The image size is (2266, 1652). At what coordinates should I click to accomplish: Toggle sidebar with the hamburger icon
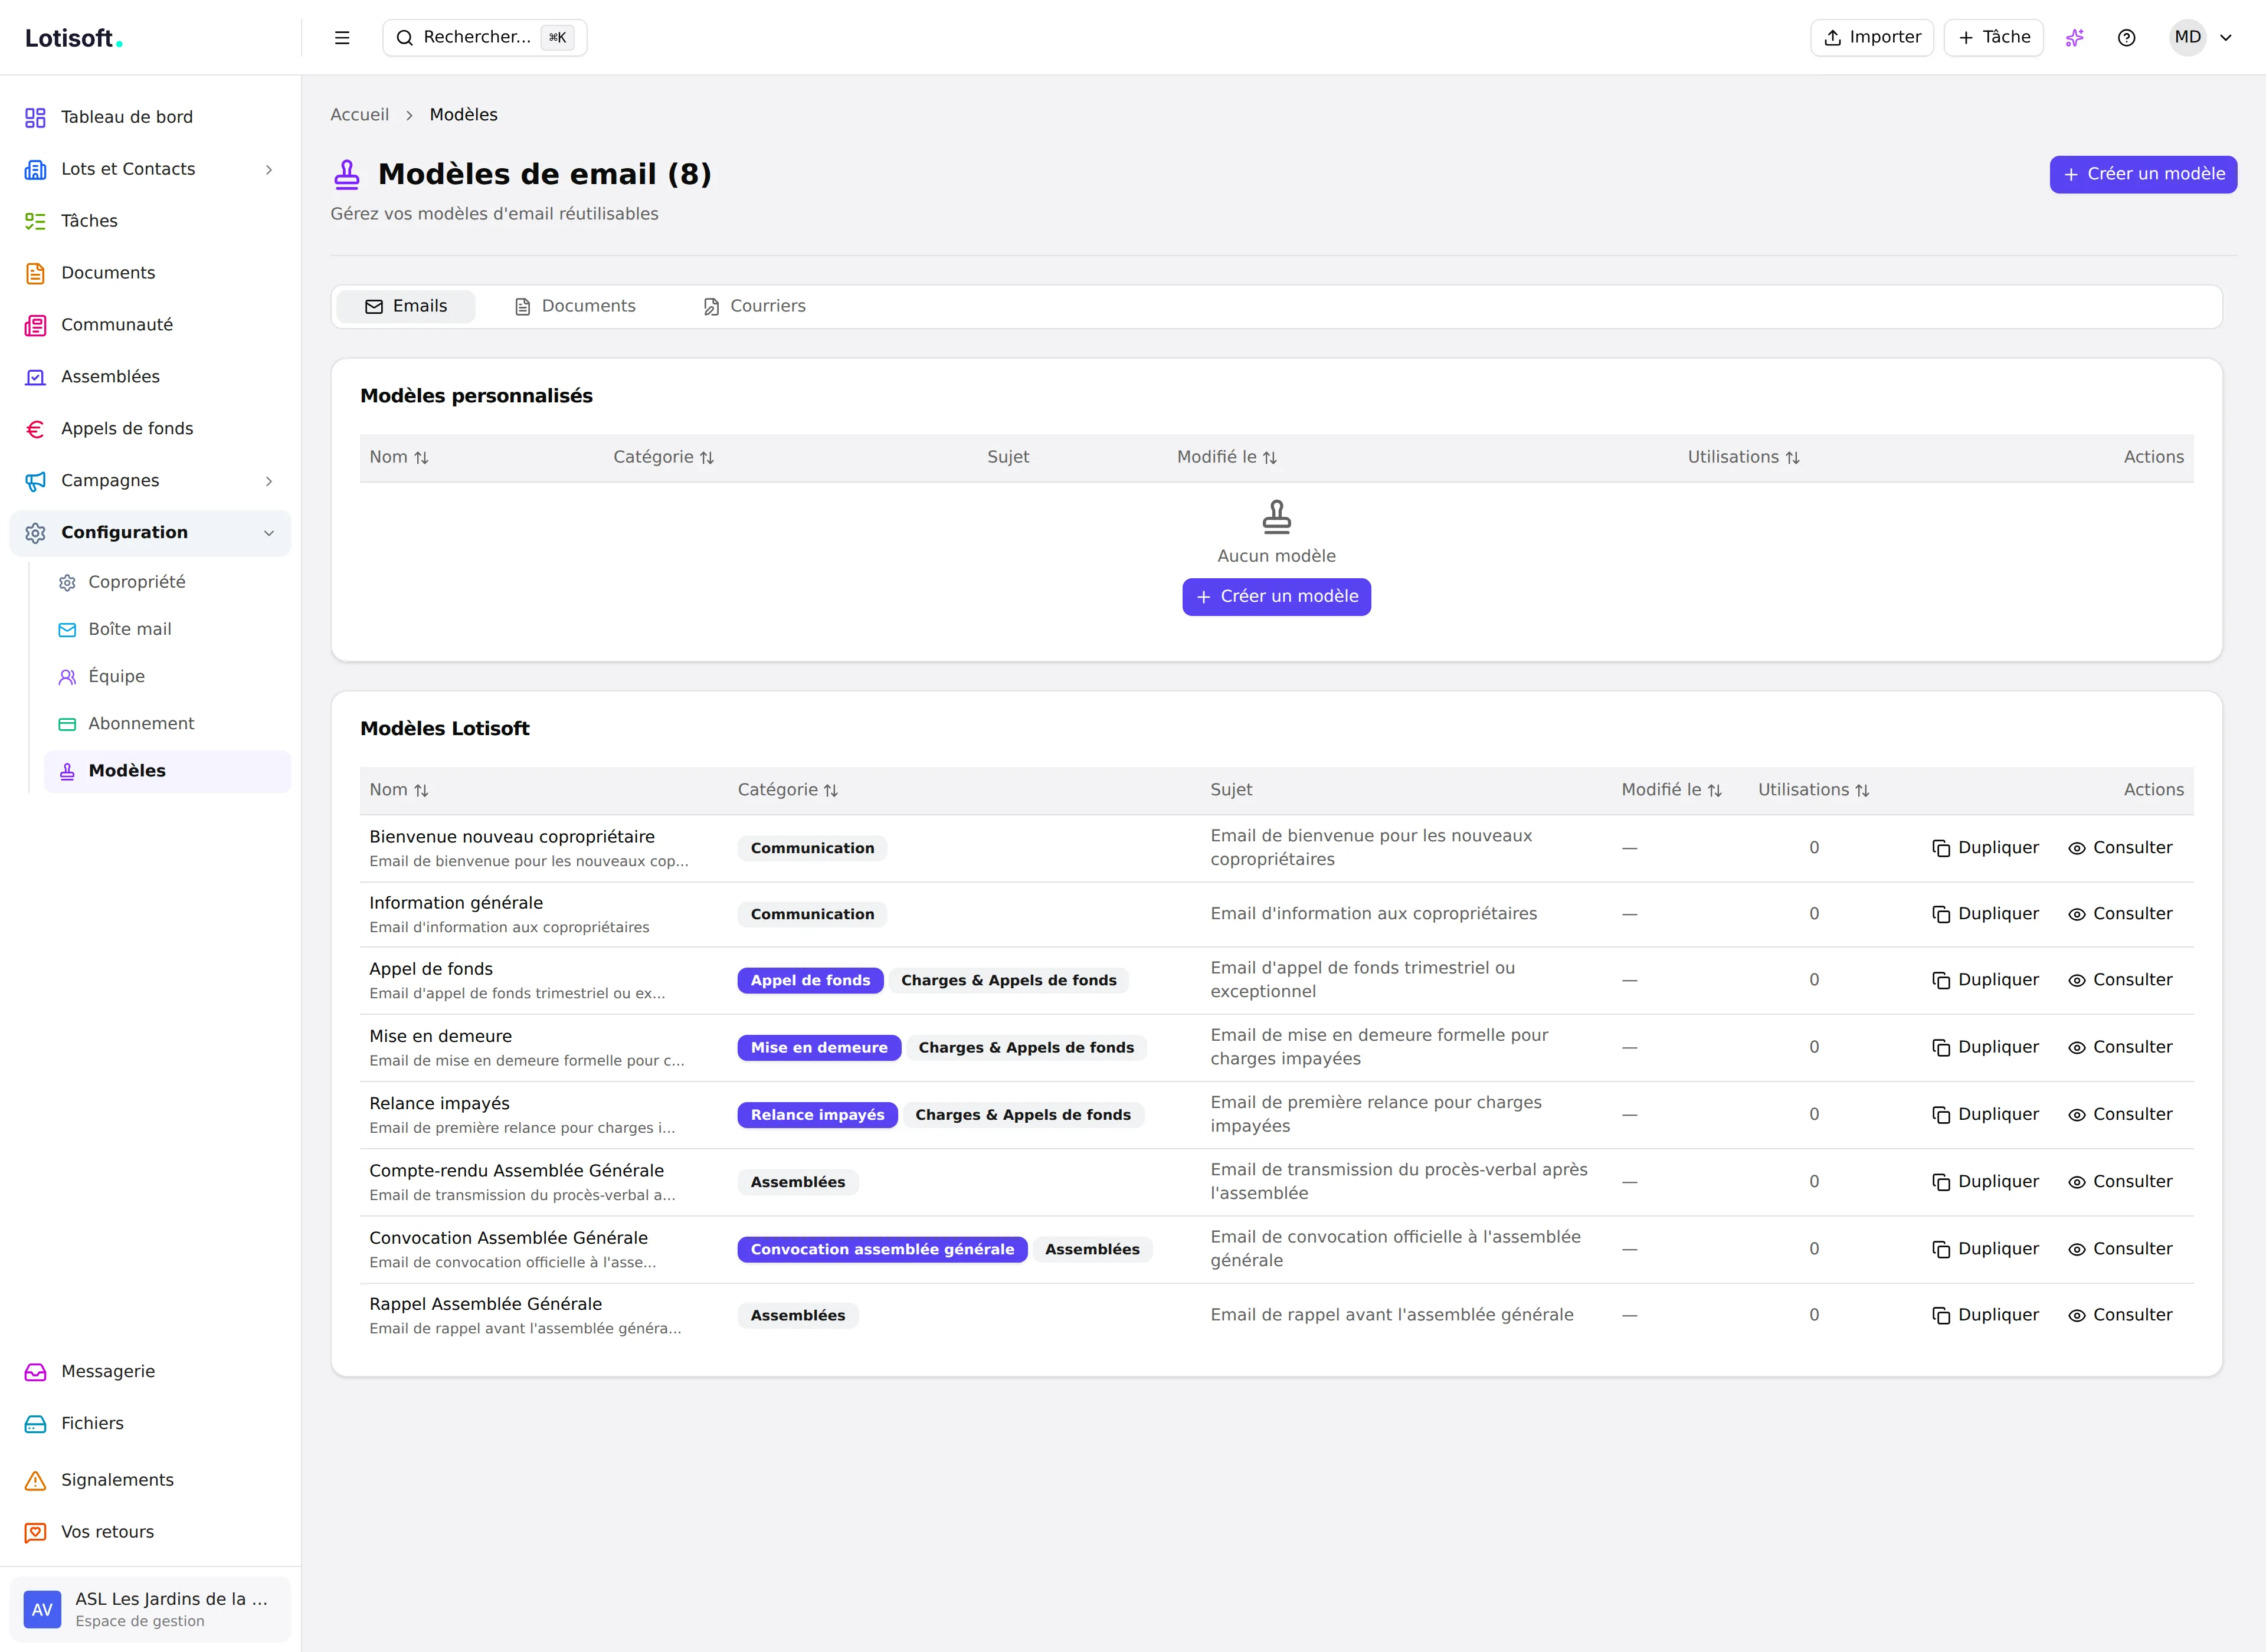point(342,38)
